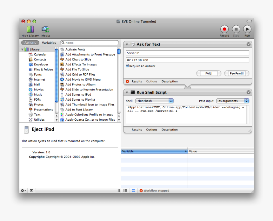
Task: Select the Developer library category
Action: click(41, 64)
